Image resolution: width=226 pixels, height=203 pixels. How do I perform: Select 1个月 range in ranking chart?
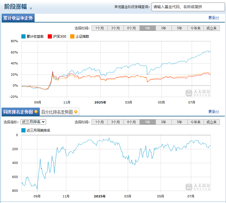(100, 122)
